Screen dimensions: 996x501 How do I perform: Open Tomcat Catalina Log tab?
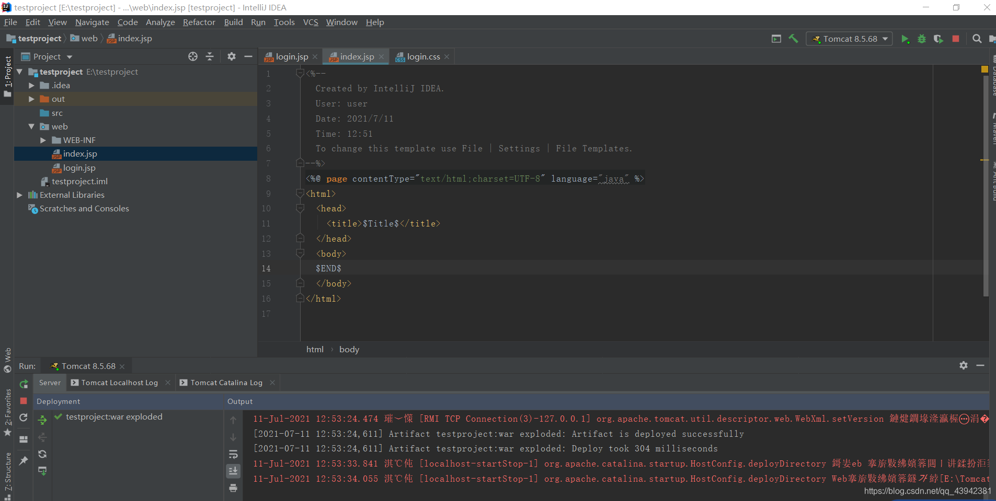[x=226, y=383]
